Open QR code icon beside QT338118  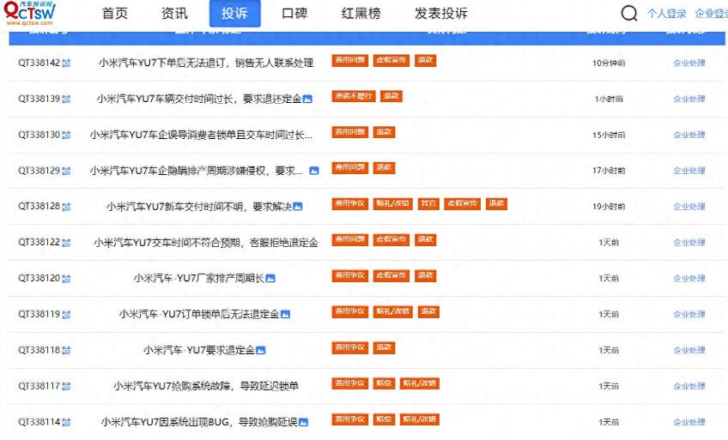(66, 351)
